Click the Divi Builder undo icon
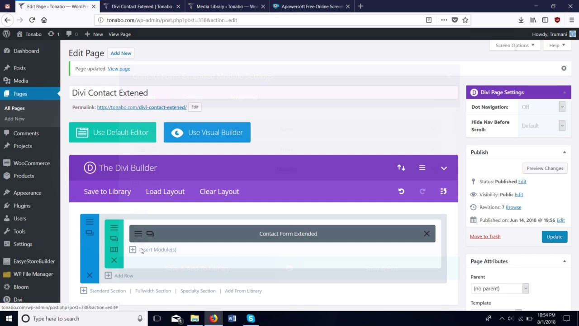The image size is (579, 326). (401, 192)
